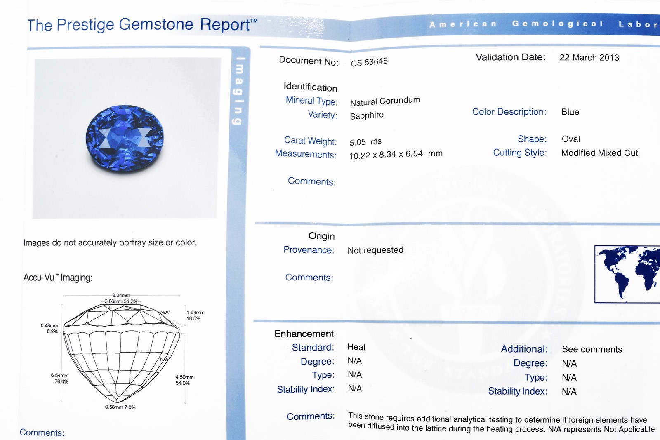Select document number CS 53646
Image resolution: width=660 pixels, height=440 pixels.
pyautogui.click(x=369, y=62)
